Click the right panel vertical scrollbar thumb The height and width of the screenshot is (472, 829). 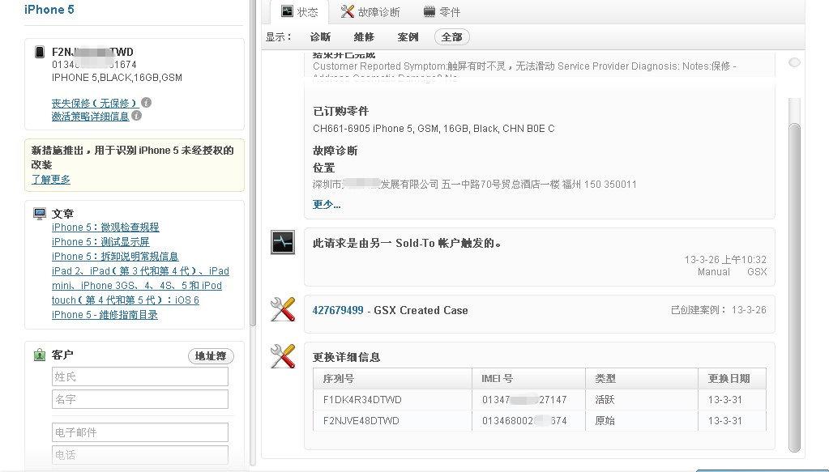point(794,287)
